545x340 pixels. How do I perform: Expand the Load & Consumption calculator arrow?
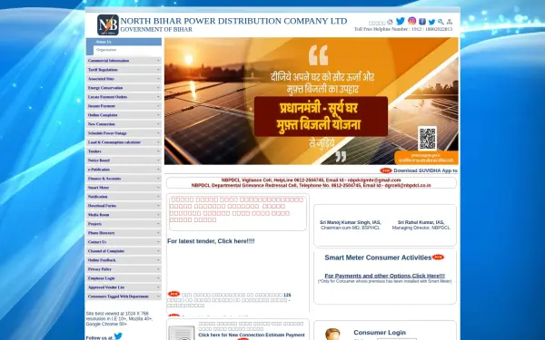click(158, 142)
